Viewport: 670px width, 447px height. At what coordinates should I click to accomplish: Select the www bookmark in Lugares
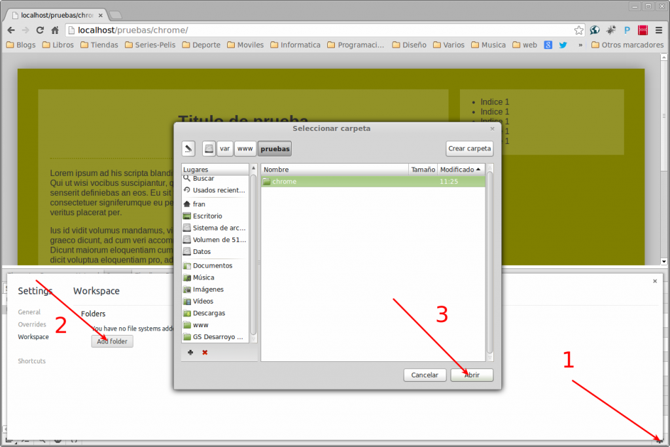215,325
